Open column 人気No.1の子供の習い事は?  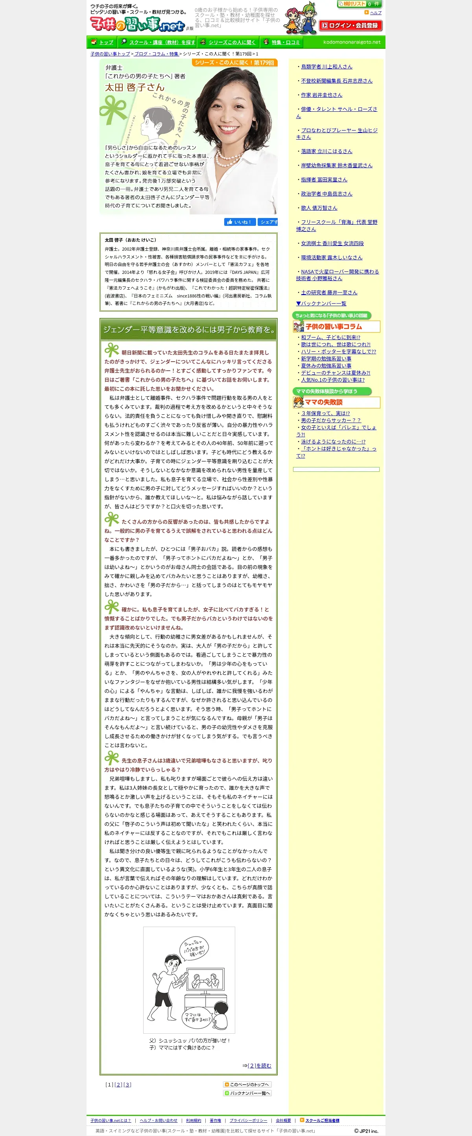coord(332,380)
